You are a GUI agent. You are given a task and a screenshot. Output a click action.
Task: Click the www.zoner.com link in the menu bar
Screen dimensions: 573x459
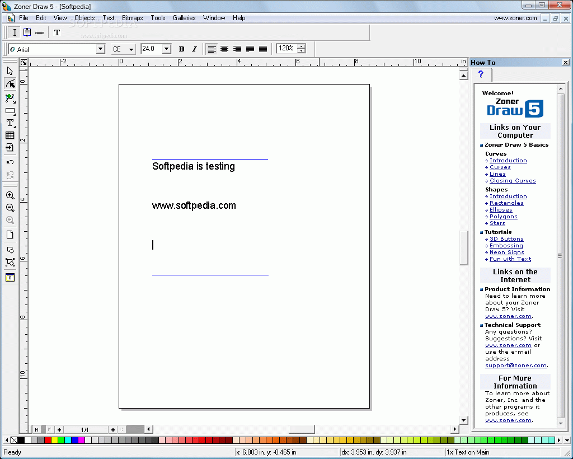coord(515,18)
